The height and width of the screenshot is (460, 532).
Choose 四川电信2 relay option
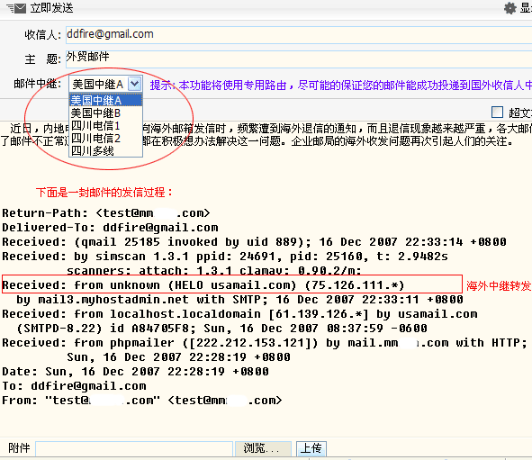click(105, 139)
